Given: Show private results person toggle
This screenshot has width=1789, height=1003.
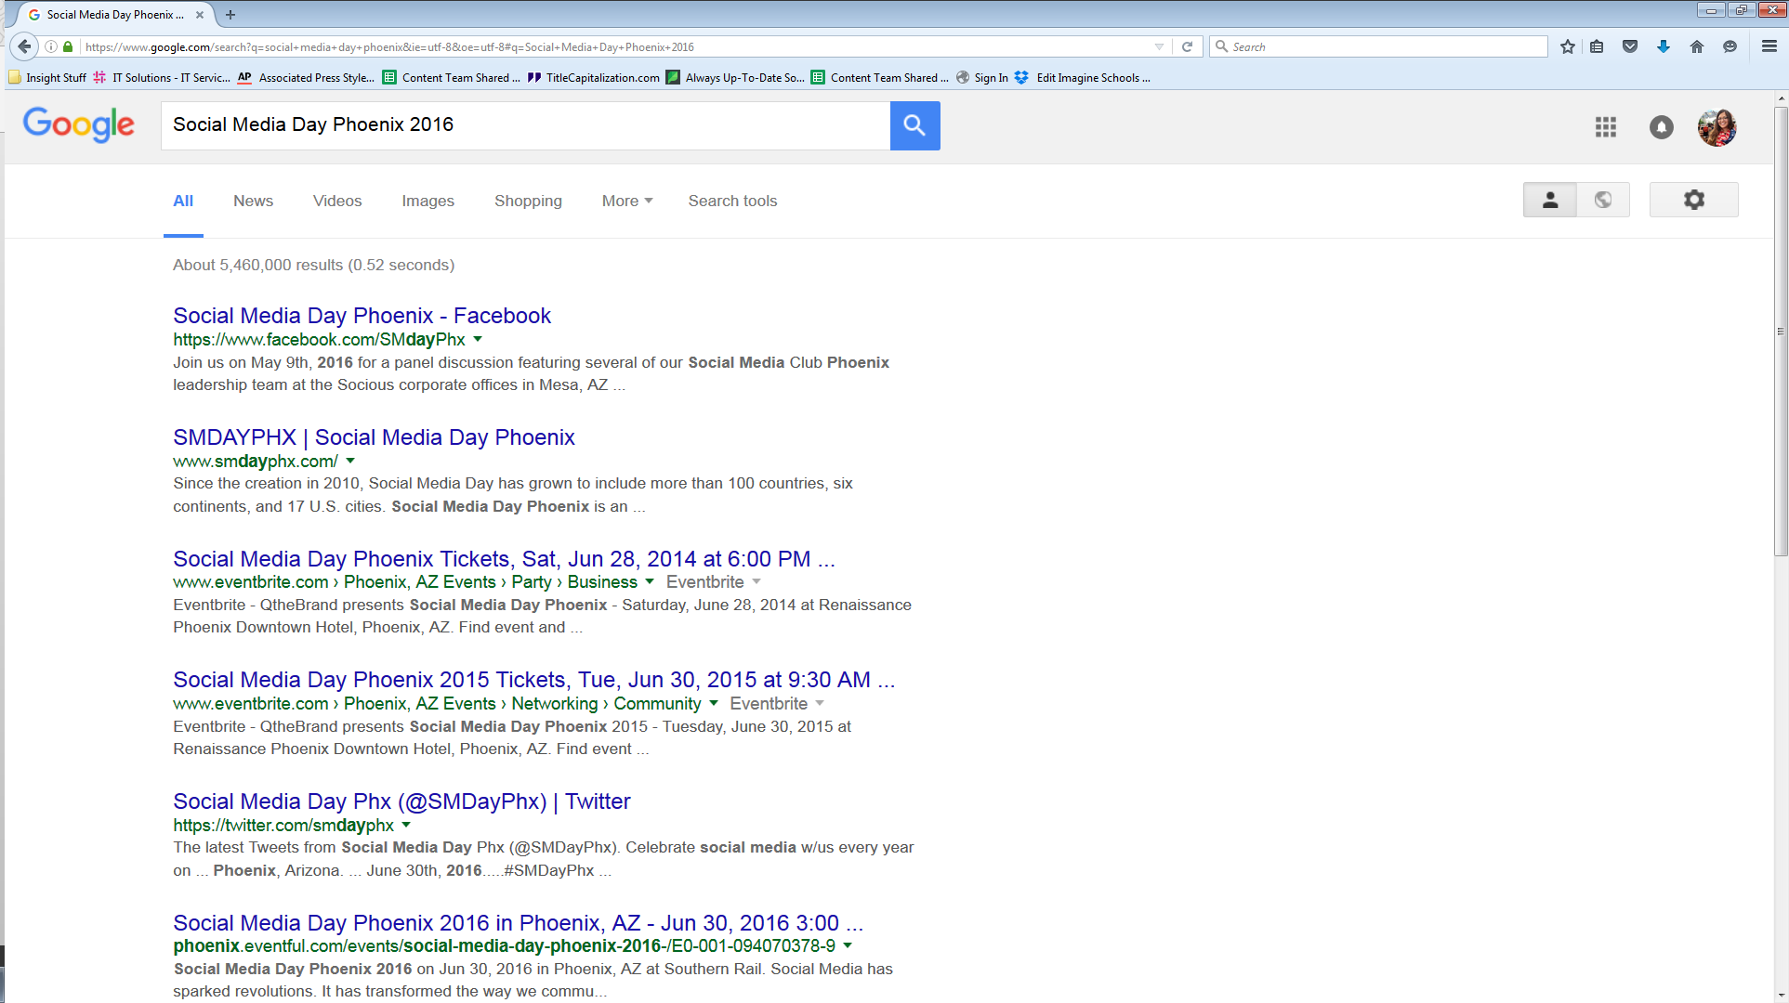Looking at the screenshot, I should (1549, 200).
